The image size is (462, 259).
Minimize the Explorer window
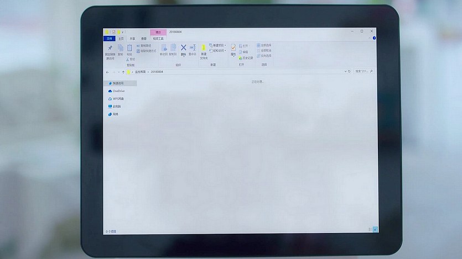(352, 31)
